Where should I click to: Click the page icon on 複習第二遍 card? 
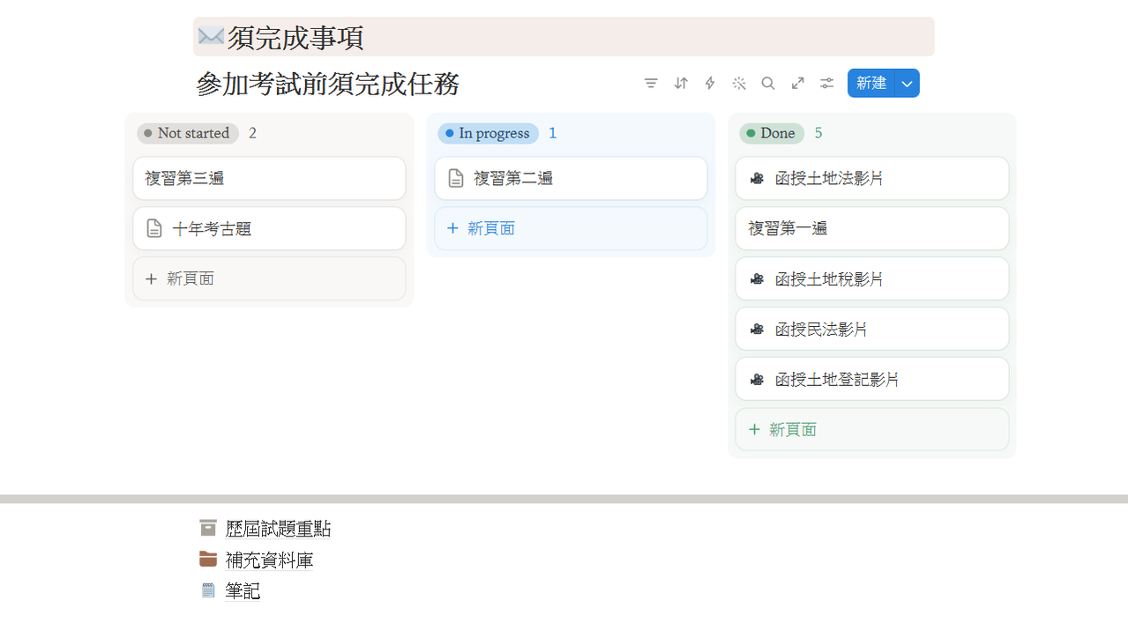[456, 179]
